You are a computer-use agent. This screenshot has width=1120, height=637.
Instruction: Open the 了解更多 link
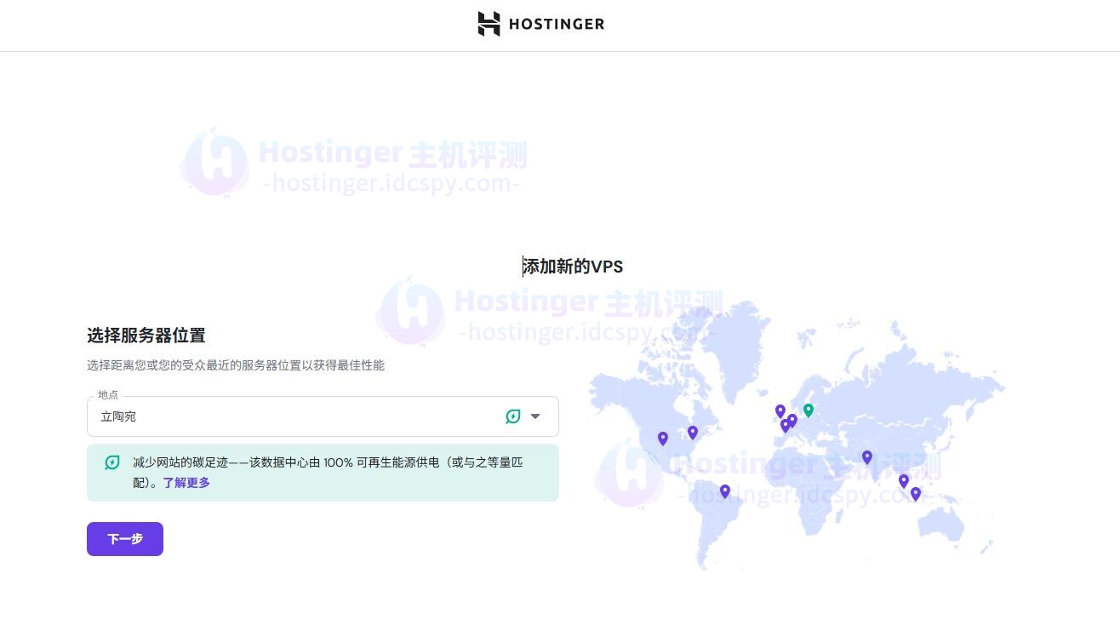tap(186, 482)
